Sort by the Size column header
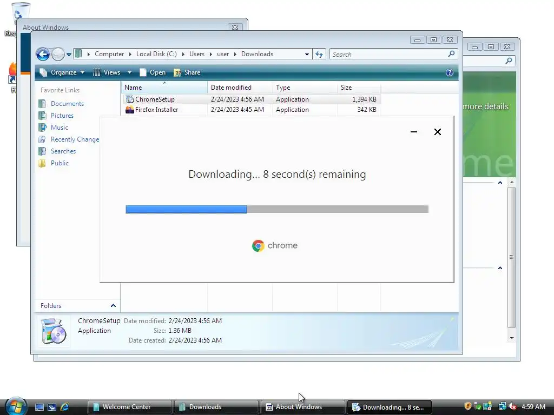This screenshot has height=415, width=554. click(359, 88)
